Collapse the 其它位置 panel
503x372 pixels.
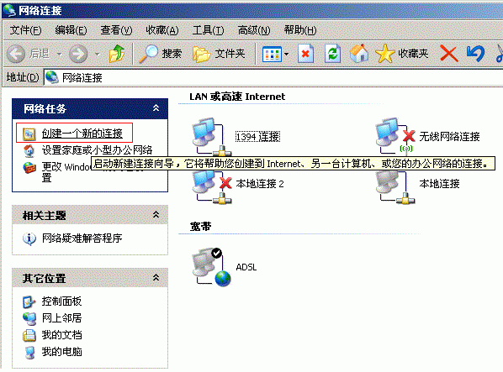tap(156, 278)
